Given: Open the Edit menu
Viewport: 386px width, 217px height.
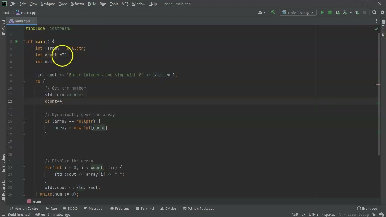Looking at the screenshot, I should tap(23, 4).
